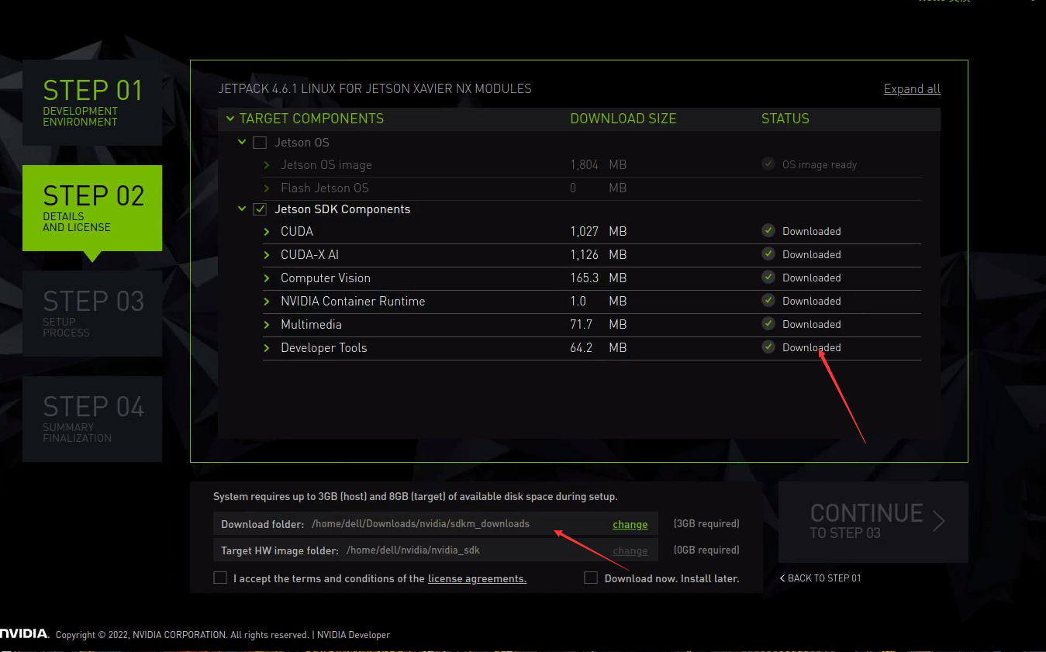Click the DOWNLOAD SIZE column header

tap(623, 119)
